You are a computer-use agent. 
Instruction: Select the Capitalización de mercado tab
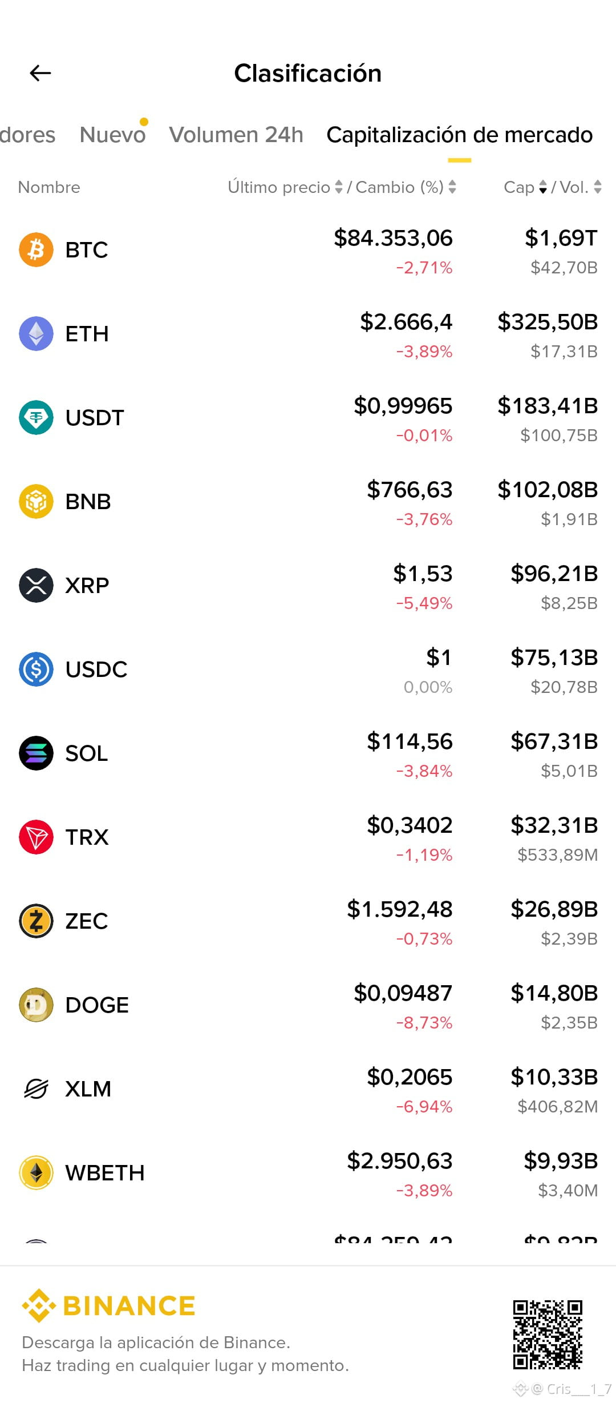460,135
